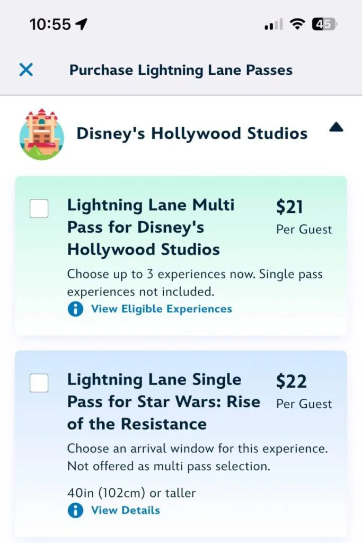
Task: Tap the Wi-Fi icon in the status bar
Action: 297,23
